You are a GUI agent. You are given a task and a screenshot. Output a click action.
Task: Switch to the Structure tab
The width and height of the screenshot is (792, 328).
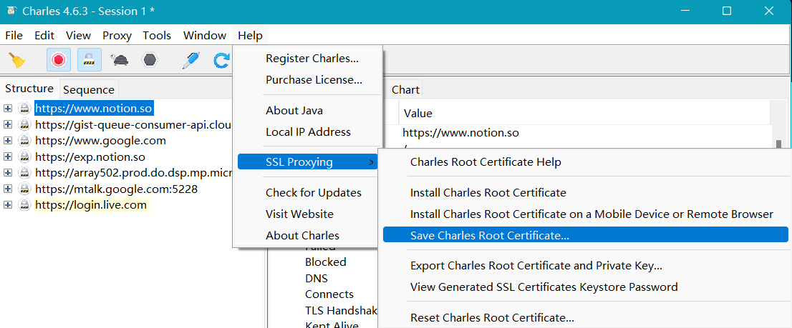(29, 89)
